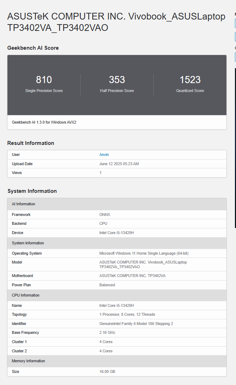Select '1 Processor, 8 Cores, 12 Threads'
This screenshot has width=236, height=385.
(127, 315)
